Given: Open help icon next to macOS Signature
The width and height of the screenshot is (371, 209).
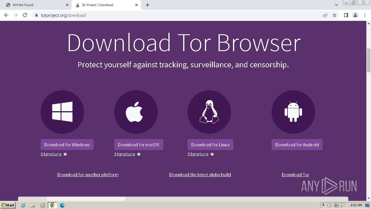Looking at the screenshot, I should pos(139,154).
